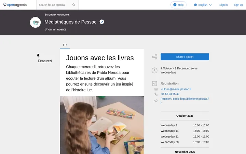Click the Registration checkbox icon

pyautogui.click(x=154, y=84)
